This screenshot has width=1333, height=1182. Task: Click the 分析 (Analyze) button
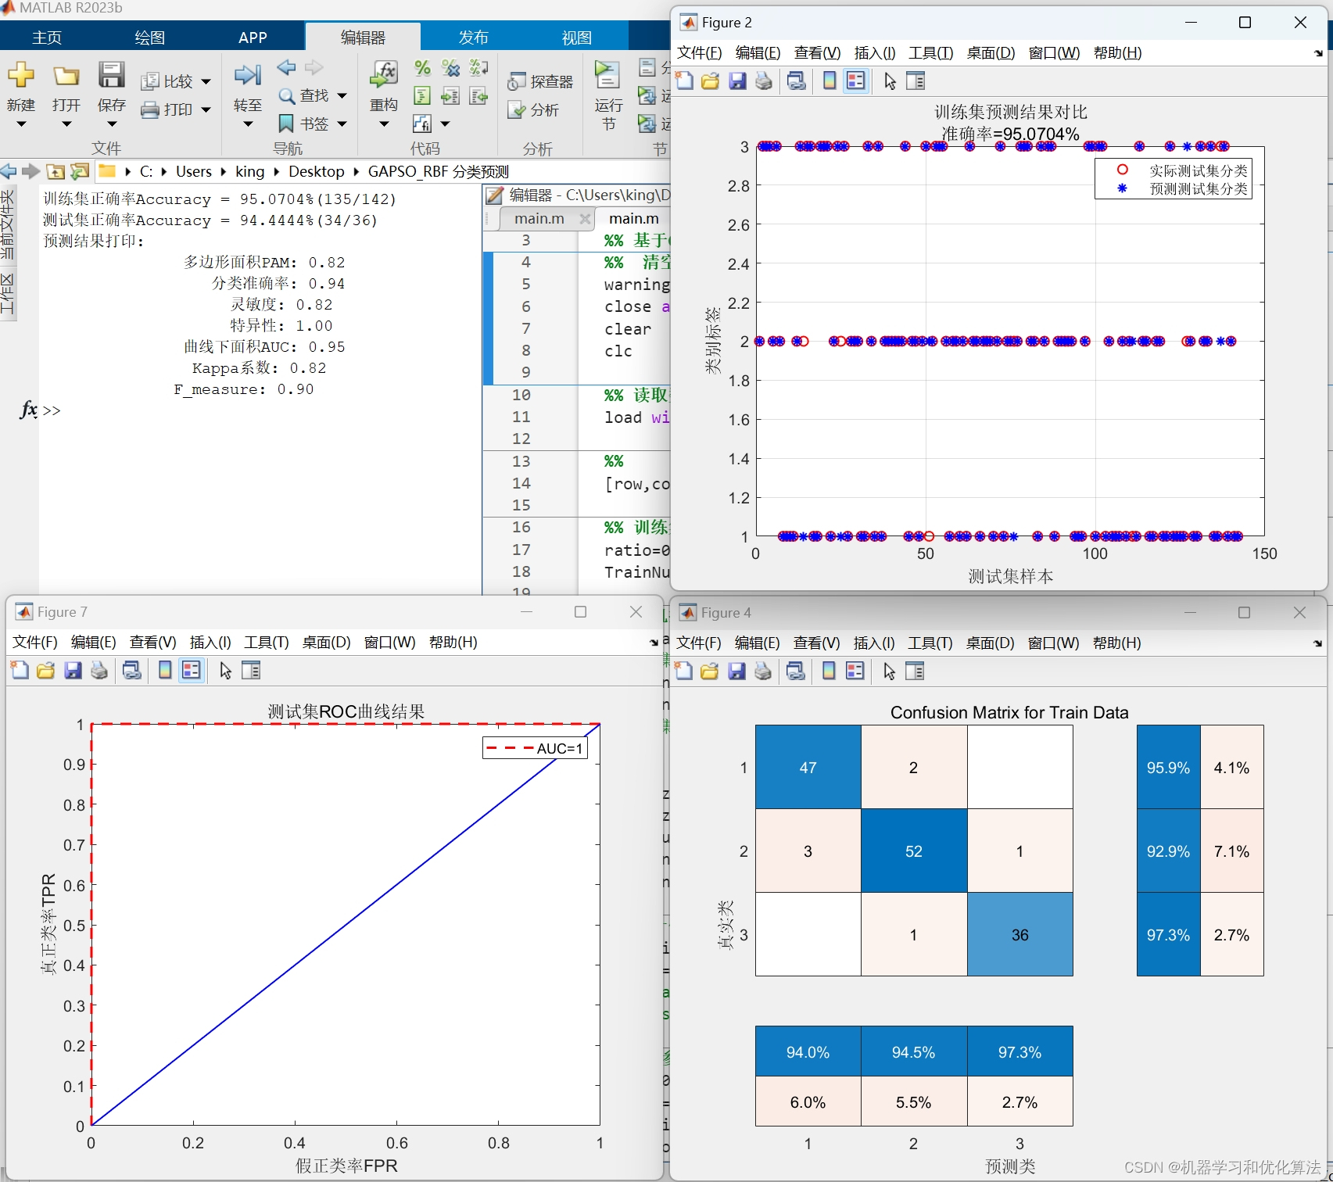533,110
